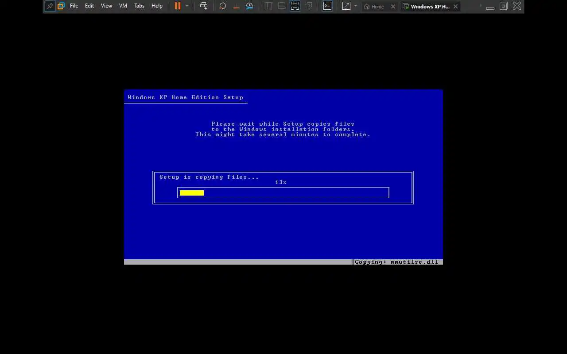
Task: Click the Unity mode icon
Action: pyautogui.click(x=309, y=6)
